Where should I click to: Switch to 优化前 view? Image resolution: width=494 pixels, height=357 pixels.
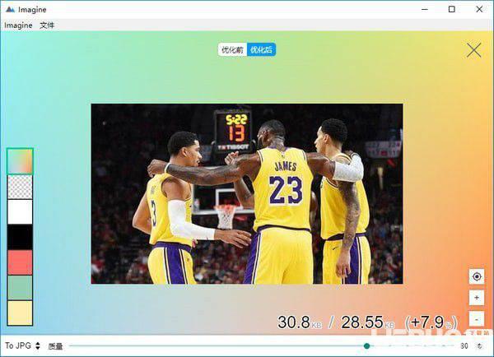(232, 49)
